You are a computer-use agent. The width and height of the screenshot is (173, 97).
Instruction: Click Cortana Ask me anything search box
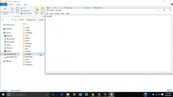28,95
